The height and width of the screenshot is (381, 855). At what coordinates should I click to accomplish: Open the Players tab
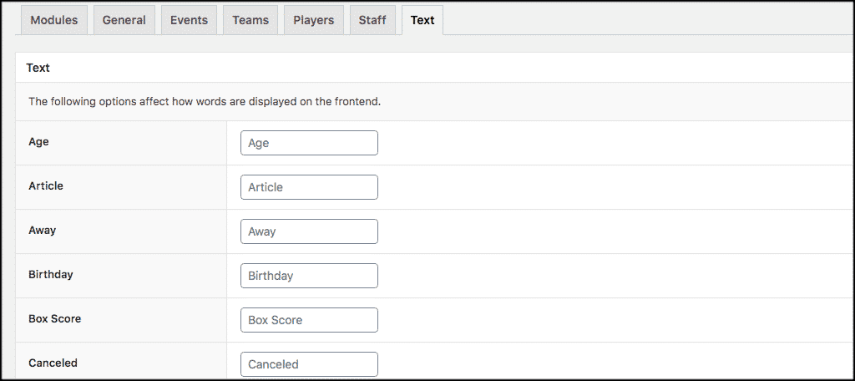click(313, 20)
